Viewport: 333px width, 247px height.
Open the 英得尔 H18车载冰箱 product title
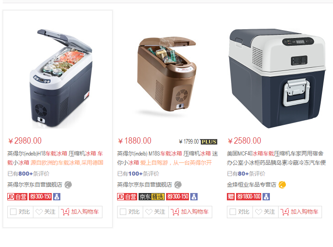[55, 158]
